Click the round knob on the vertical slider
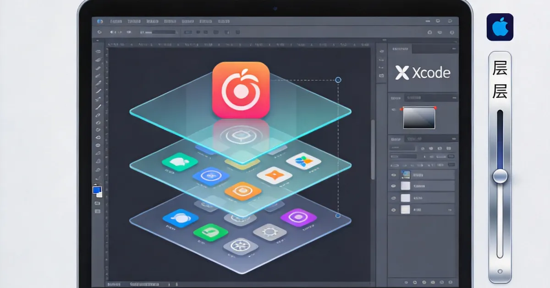 coord(500,176)
